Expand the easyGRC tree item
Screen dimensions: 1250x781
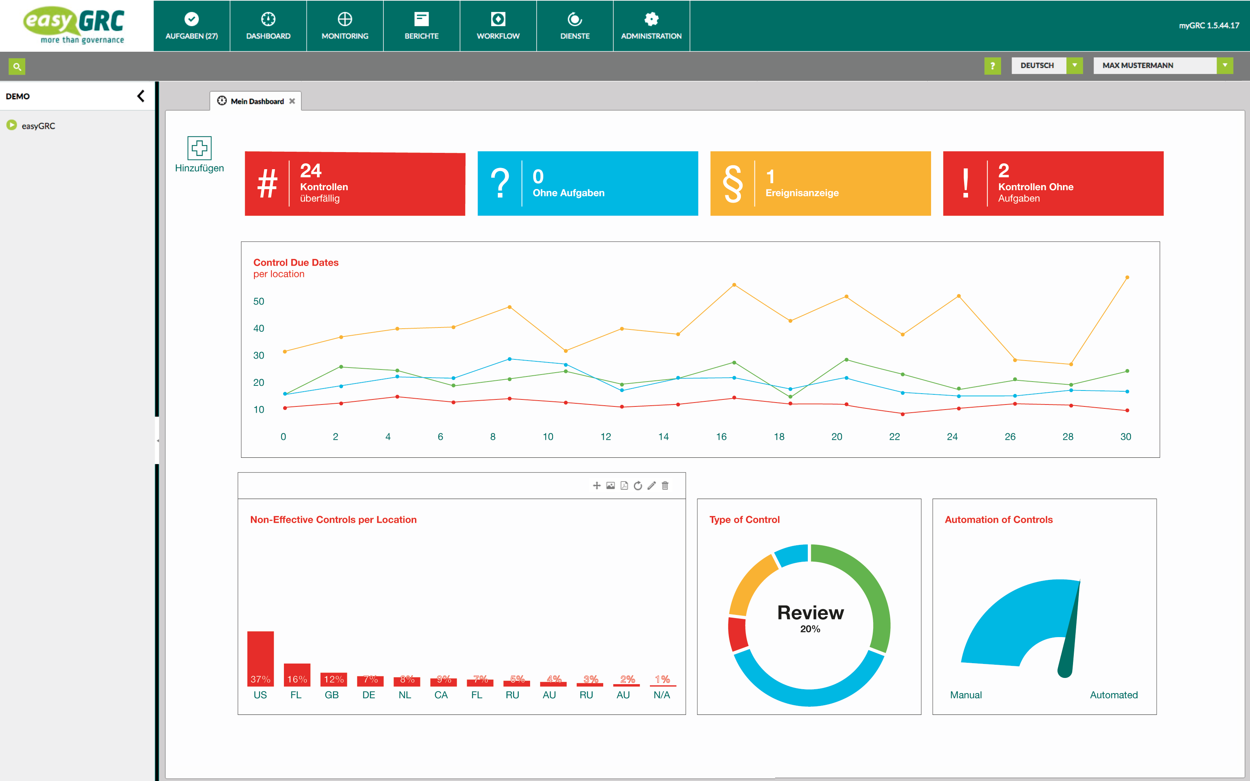click(12, 125)
